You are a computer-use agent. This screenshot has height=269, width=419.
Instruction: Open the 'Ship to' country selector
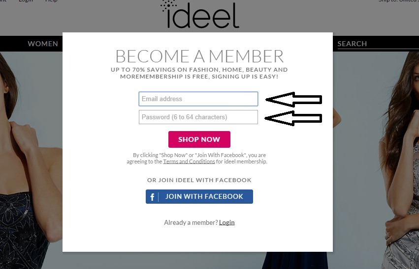coord(398,1)
